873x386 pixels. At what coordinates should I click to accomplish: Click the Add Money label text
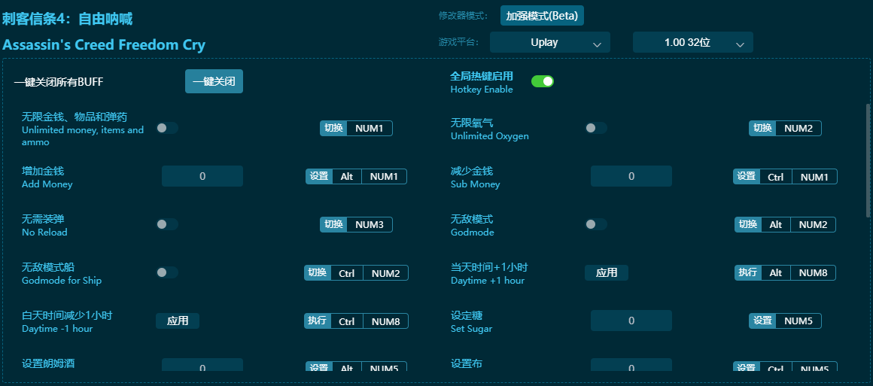pos(47,184)
